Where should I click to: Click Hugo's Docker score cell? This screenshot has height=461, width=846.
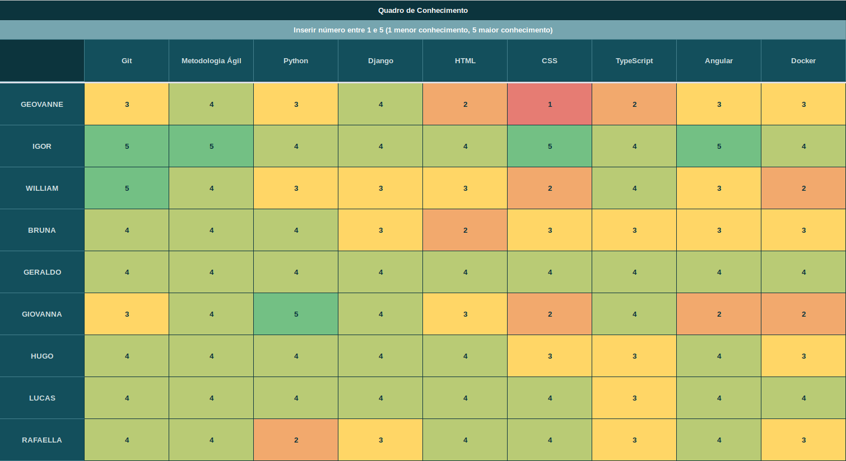(803, 356)
